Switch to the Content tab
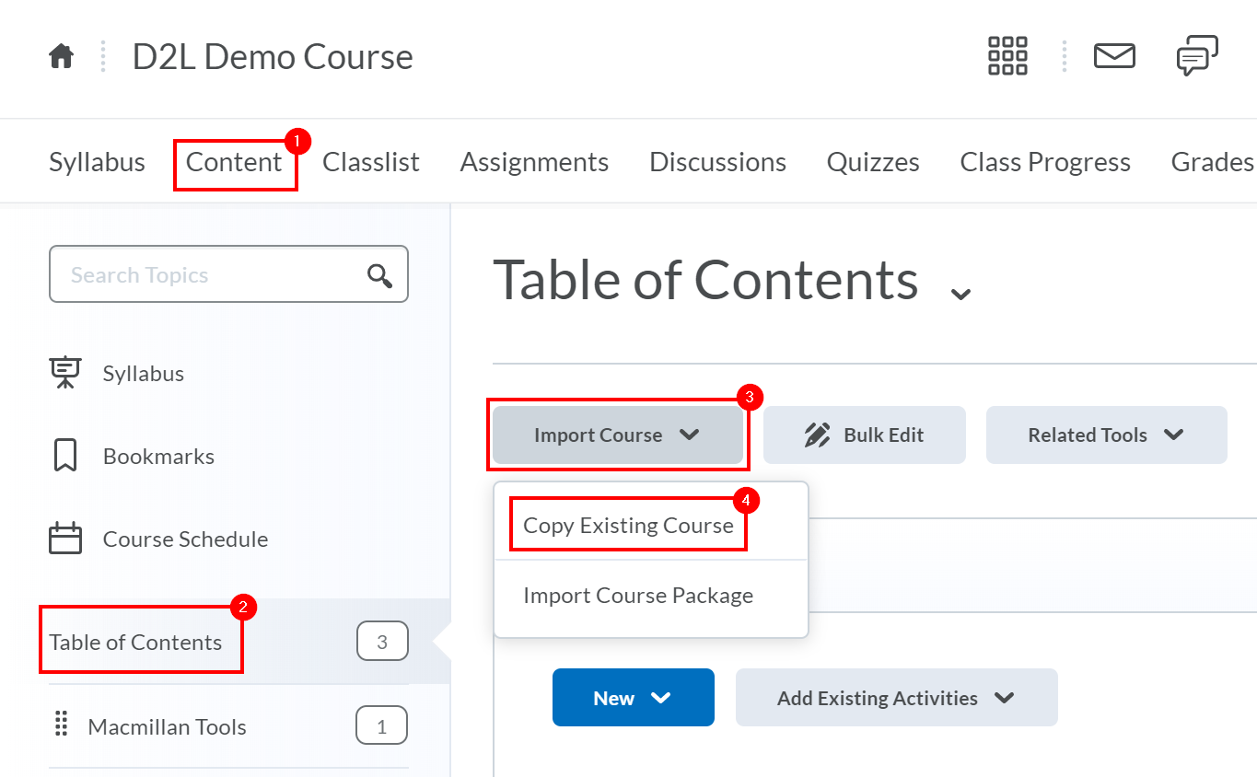 point(234,162)
